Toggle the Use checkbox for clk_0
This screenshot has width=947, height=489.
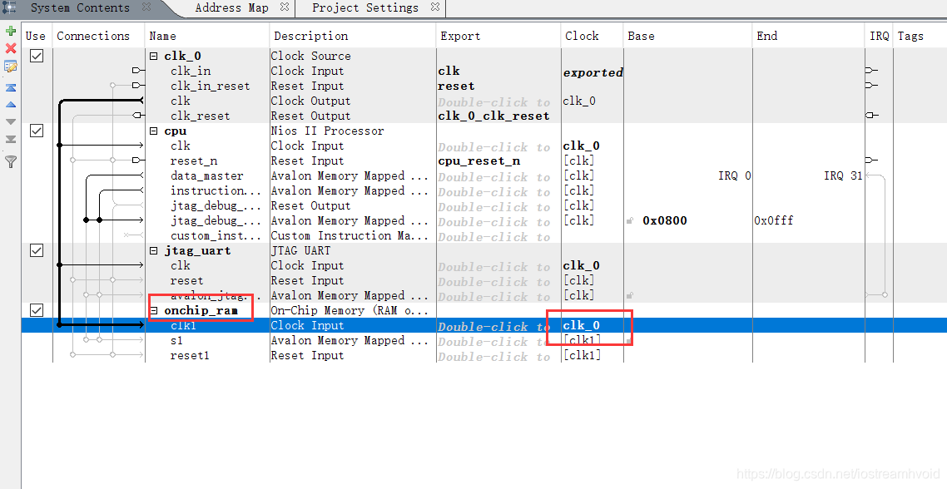[x=37, y=56]
